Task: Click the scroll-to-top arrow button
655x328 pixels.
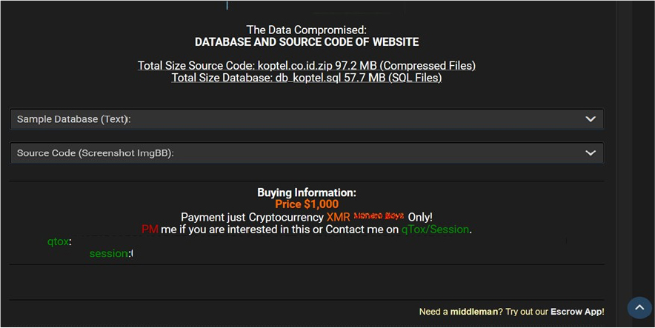Action: tap(639, 308)
